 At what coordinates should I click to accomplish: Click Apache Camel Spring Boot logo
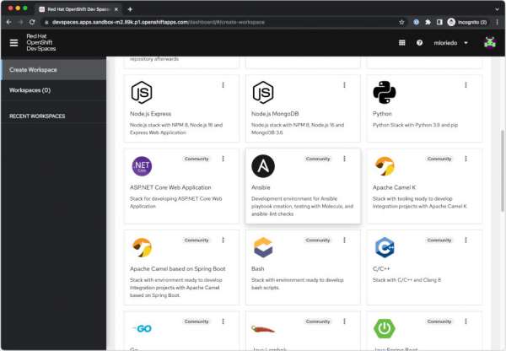142,247
